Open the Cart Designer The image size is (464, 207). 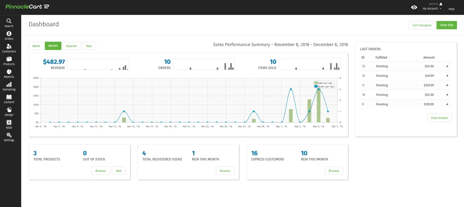(422, 25)
